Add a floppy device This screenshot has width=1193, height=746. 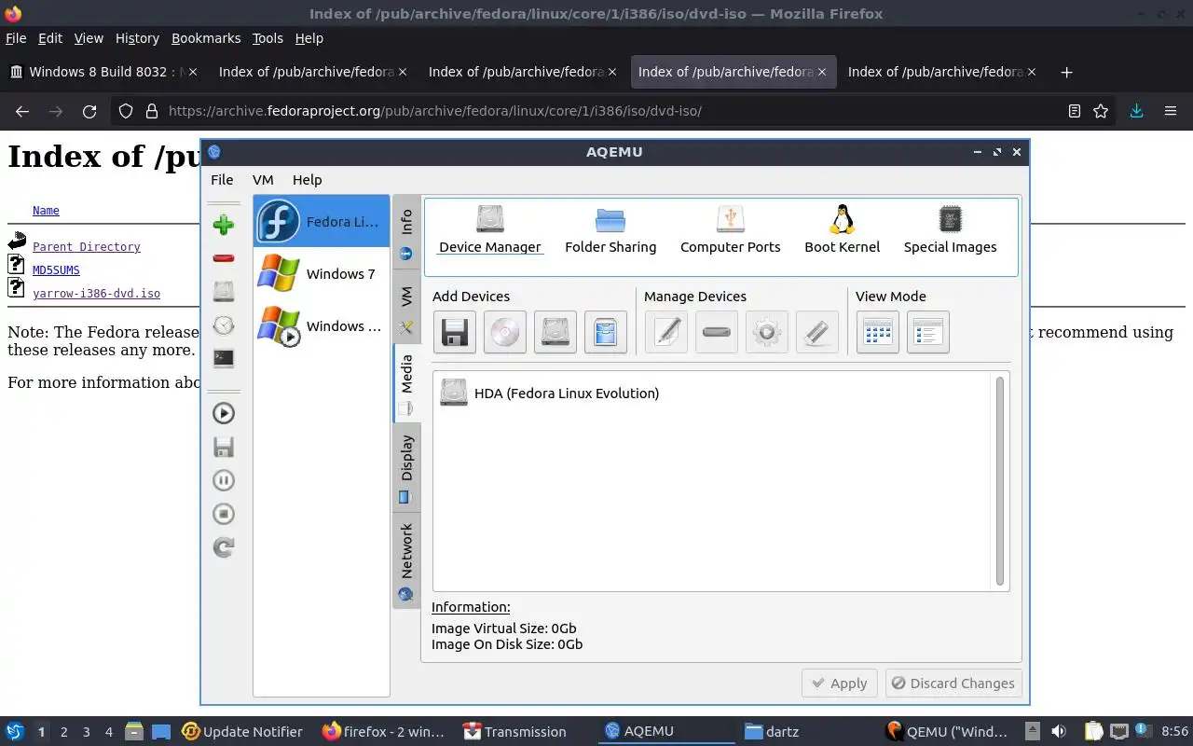(x=455, y=332)
